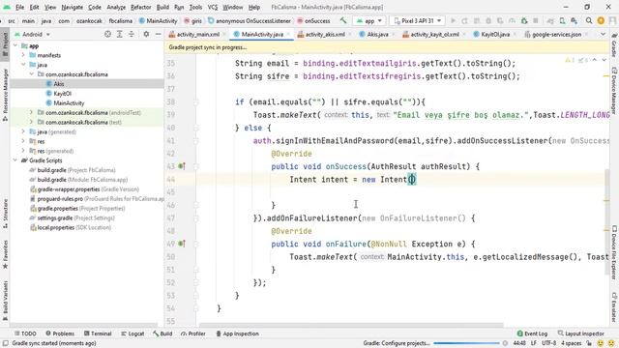
Task: Click Collapse All in Project panel
Action: tap(132, 35)
